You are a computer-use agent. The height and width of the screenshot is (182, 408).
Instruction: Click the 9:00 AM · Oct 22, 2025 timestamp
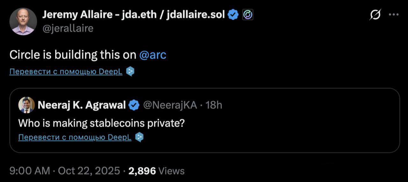coord(65,171)
